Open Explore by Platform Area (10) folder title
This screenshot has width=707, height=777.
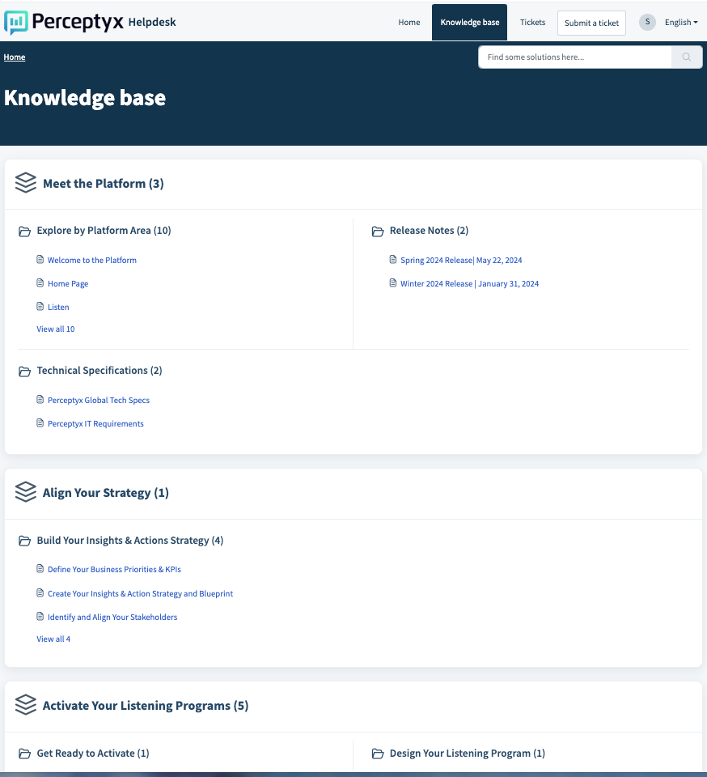[104, 231]
